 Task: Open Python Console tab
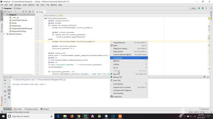31,109
